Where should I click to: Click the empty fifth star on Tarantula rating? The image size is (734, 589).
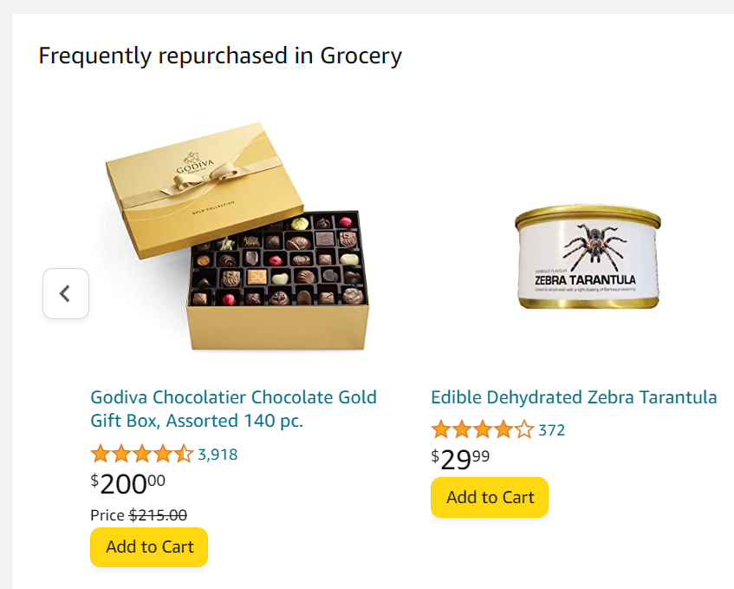[524, 429]
